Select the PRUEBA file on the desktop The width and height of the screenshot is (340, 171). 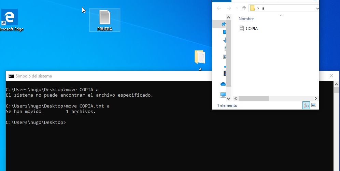tap(104, 20)
